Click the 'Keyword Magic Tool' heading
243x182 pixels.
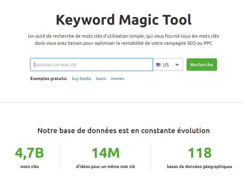124,20
